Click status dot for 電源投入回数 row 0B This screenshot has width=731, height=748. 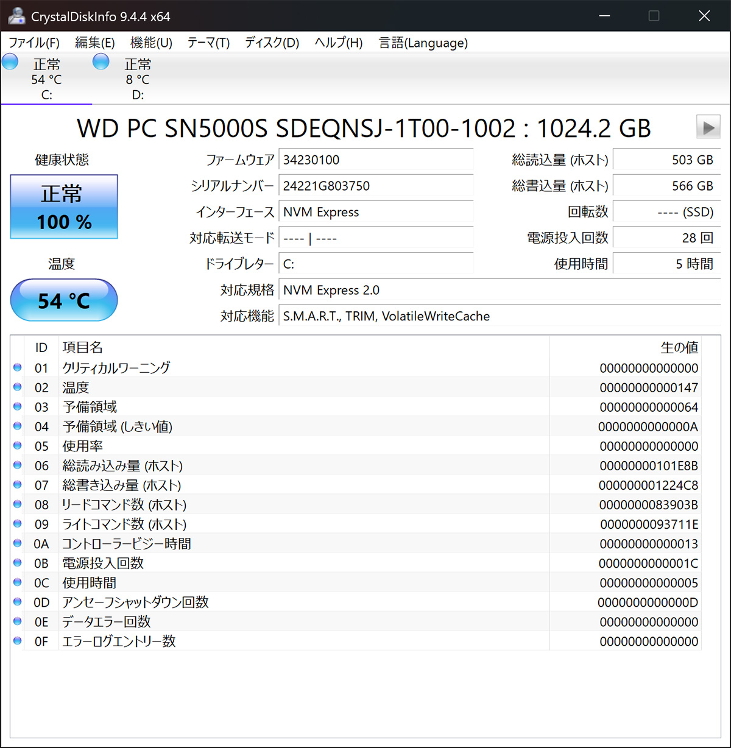click(18, 562)
